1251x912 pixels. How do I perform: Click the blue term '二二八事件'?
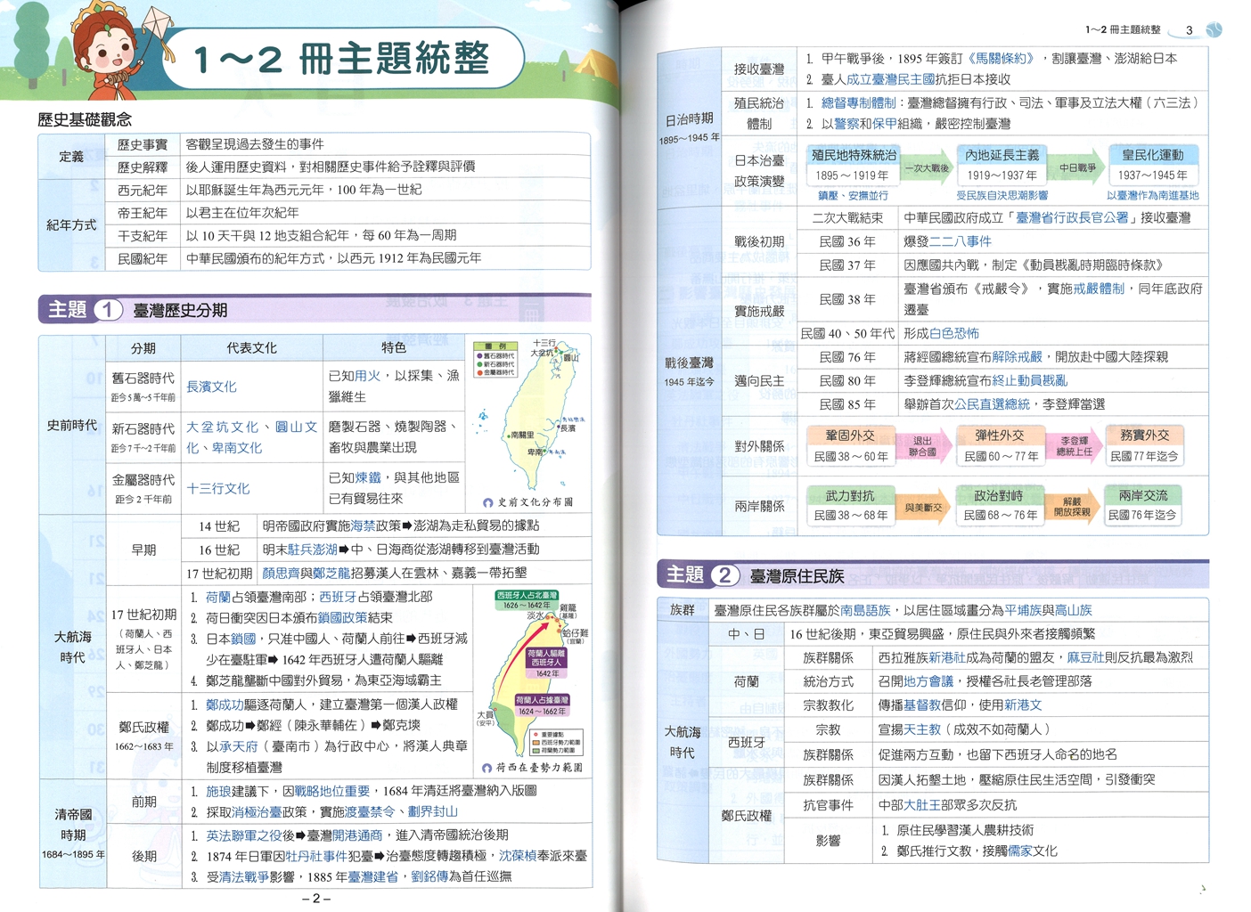click(x=960, y=241)
